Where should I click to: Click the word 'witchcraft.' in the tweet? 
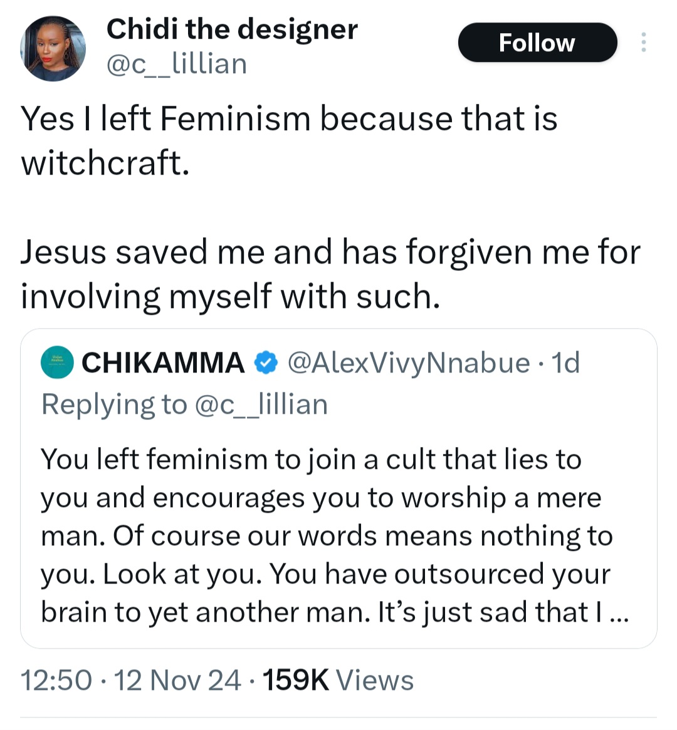105,163
